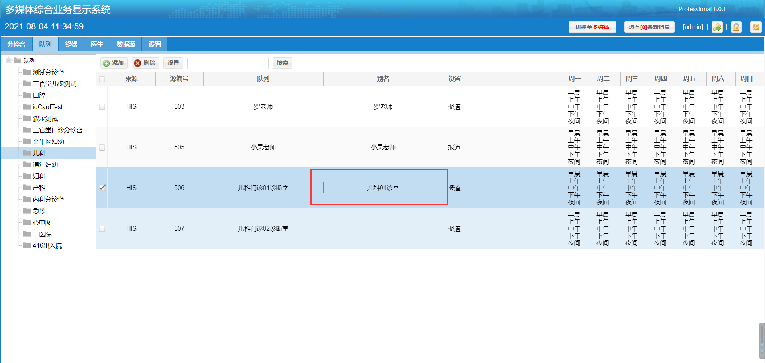The image size is (765, 363).
Task: Click the 您有[0]条新消息 button
Action: click(649, 27)
